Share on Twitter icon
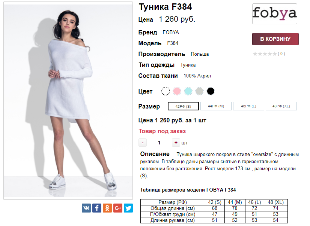The width and height of the screenshot is (310, 226). tap(128, 208)
